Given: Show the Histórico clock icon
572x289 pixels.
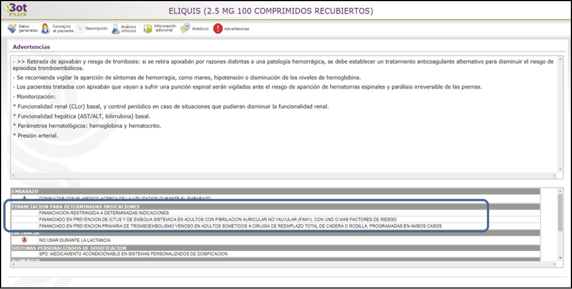Looking at the screenshot, I should (185, 29).
